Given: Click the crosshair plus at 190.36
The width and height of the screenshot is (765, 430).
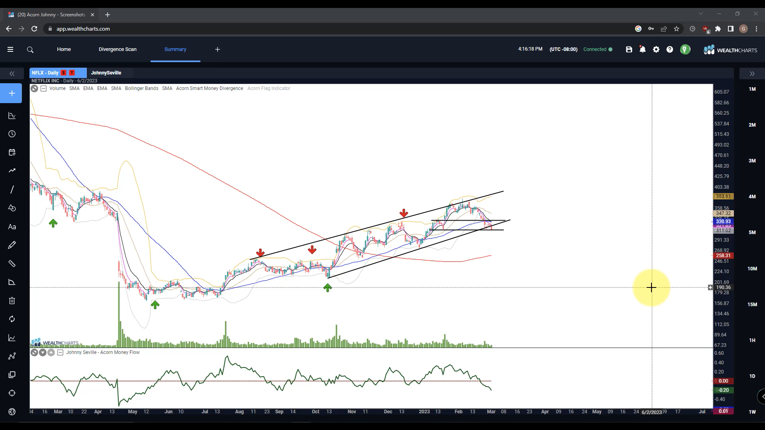Looking at the screenshot, I should pyautogui.click(x=710, y=287).
